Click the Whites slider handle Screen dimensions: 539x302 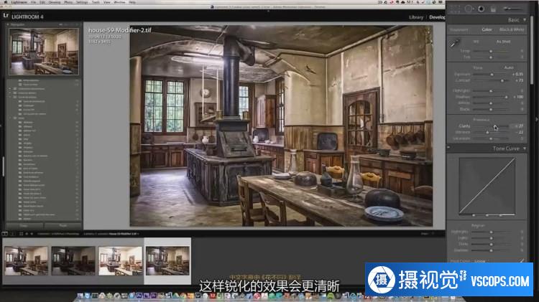[x=491, y=103]
